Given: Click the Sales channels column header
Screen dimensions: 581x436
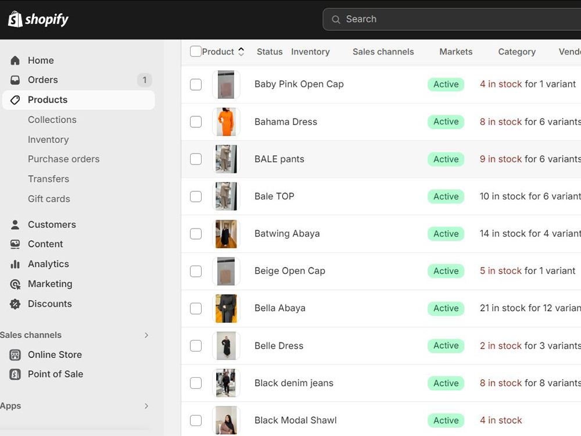Looking at the screenshot, I should [x=383, y=52].
